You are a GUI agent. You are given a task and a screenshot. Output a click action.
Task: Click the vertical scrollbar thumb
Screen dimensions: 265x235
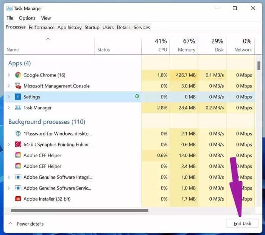[259, 66]
